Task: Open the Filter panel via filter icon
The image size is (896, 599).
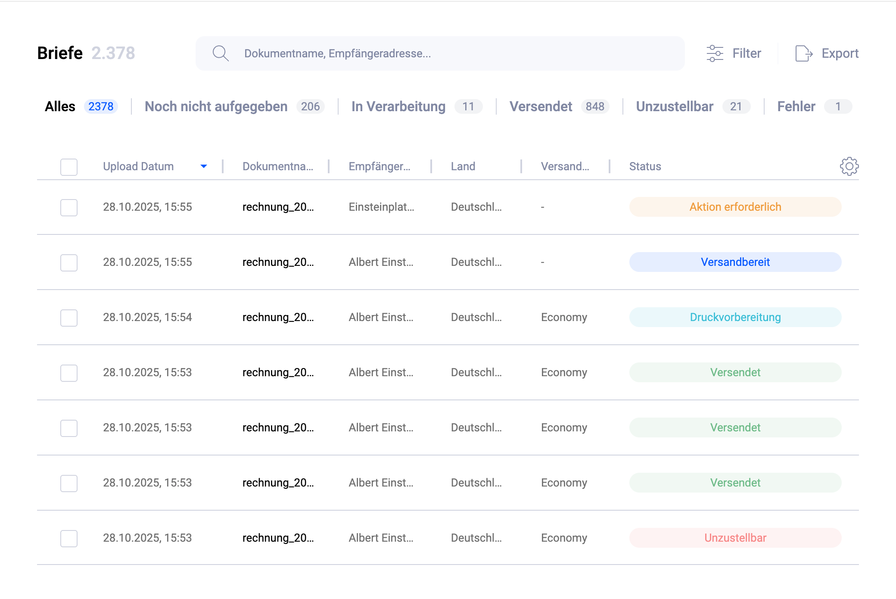Action: click(714, 53)
